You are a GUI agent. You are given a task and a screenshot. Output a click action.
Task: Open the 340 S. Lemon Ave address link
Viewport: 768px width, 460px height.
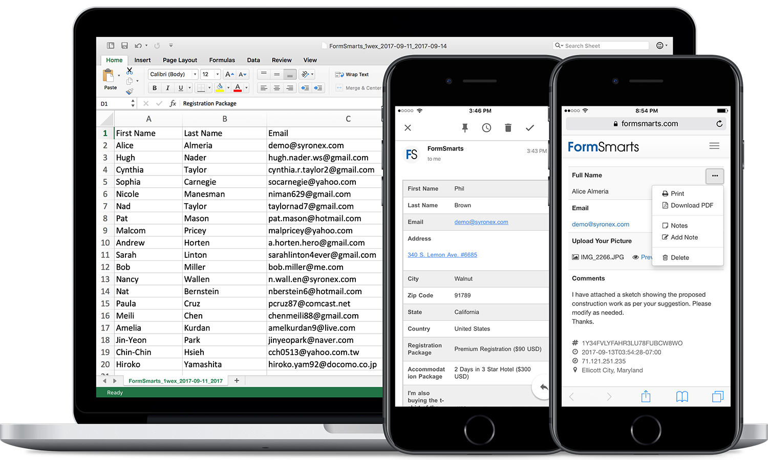[442, 255]
